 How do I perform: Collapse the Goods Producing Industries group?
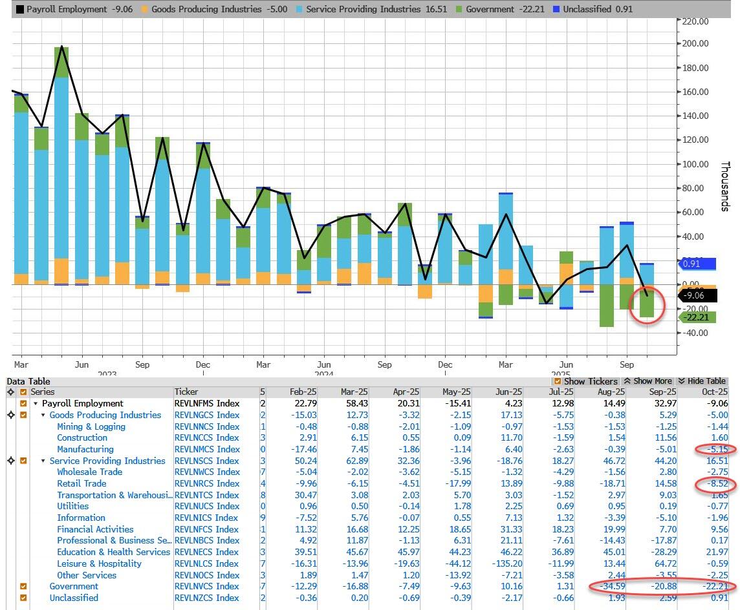tap(43, 415)
